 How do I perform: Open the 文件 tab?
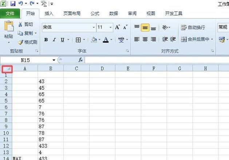[10, 13]
